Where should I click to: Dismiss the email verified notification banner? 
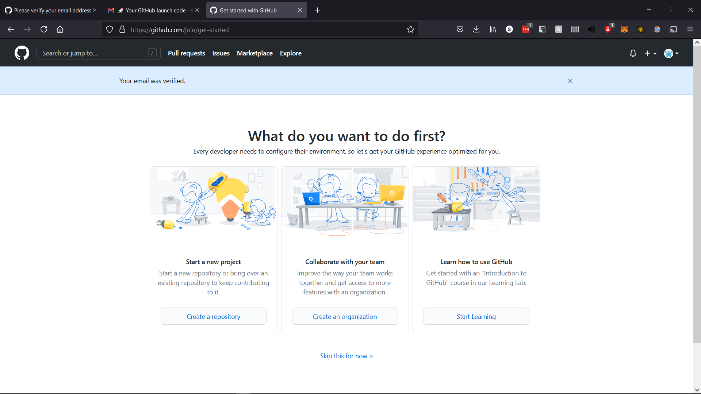[x=570, y=81]
